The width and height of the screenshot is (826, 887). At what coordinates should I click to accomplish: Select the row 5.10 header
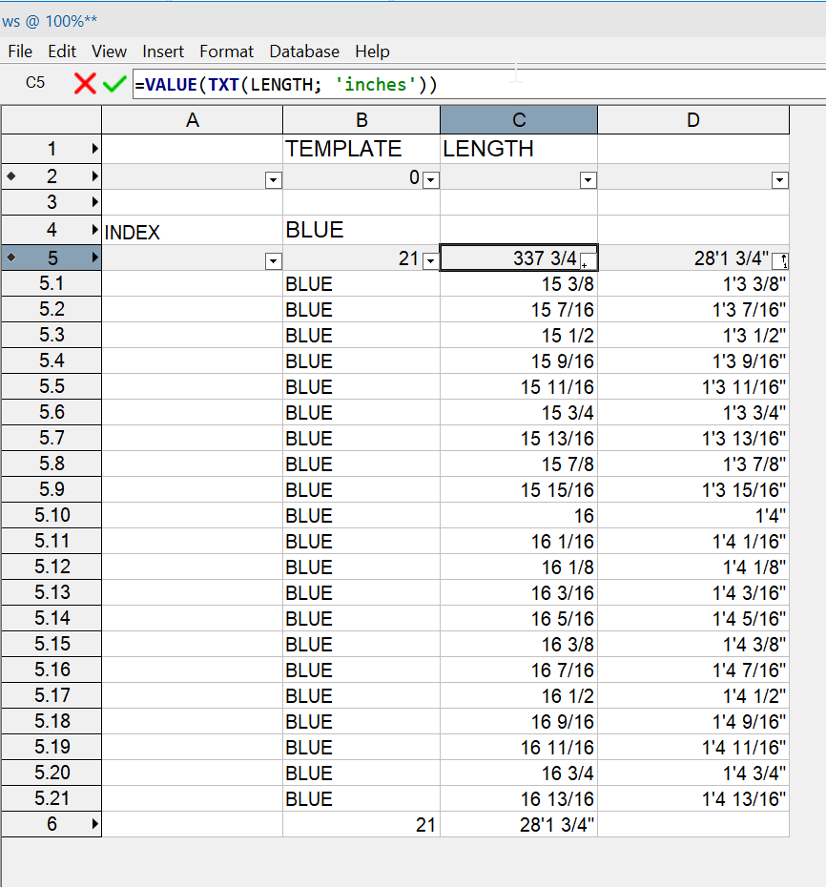(52, 515)
